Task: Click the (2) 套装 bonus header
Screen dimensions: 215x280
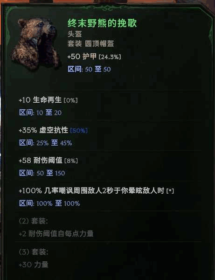Action: click(34, 221)
